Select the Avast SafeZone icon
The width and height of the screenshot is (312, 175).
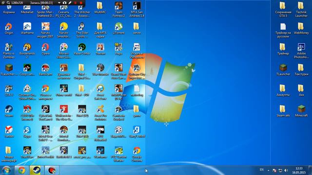tap(100, 92)
